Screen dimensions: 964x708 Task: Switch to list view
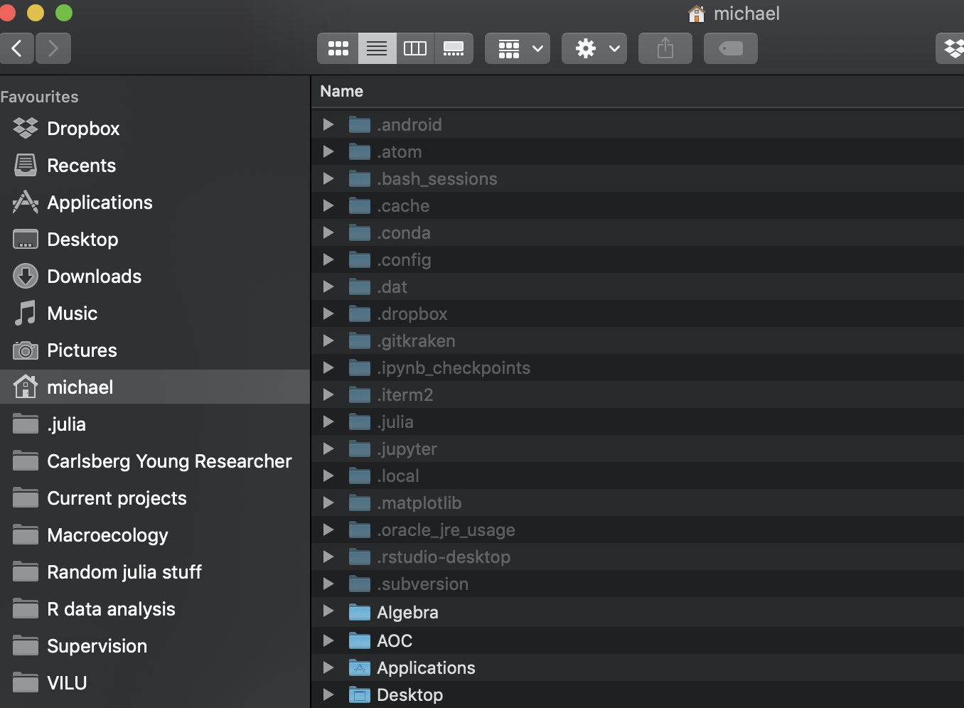[x=377, y=48]
